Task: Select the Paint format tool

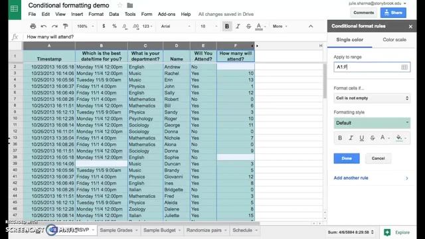Action: point(65,27)
